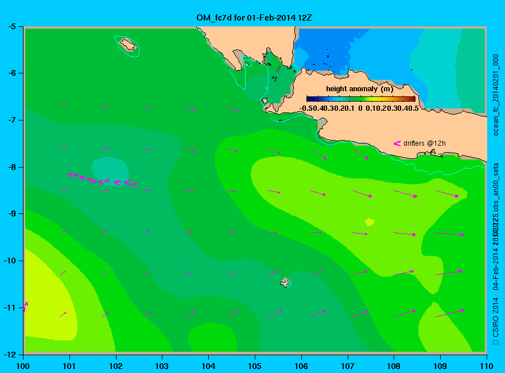The image size is (505, 373).
Task: Click the y-axis label -11
Action: (10, 308)
